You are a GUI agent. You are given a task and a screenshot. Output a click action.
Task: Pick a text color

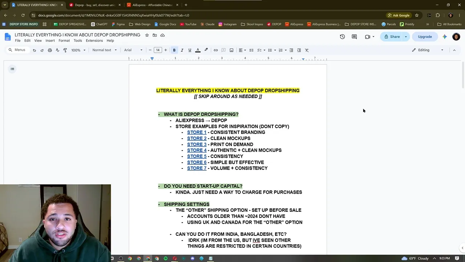198,50
